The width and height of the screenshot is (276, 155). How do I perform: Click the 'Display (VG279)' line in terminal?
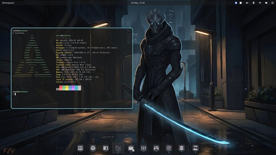coord(83,53)
